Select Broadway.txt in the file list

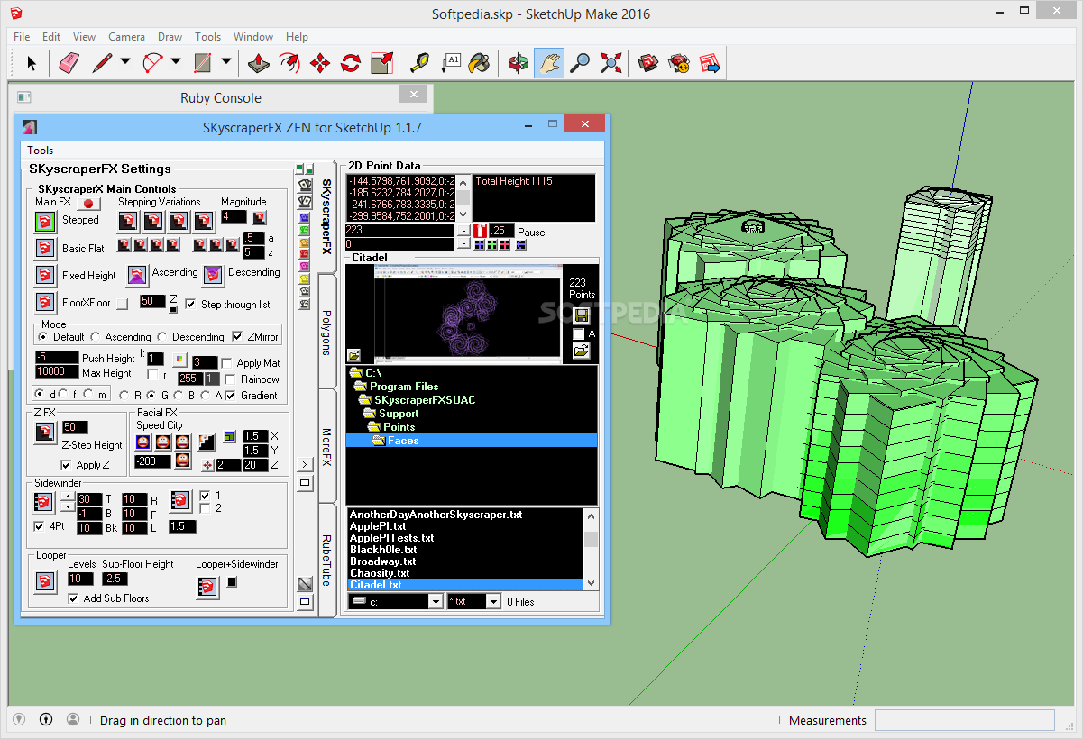pyautogui.click(x=382, y=561)
